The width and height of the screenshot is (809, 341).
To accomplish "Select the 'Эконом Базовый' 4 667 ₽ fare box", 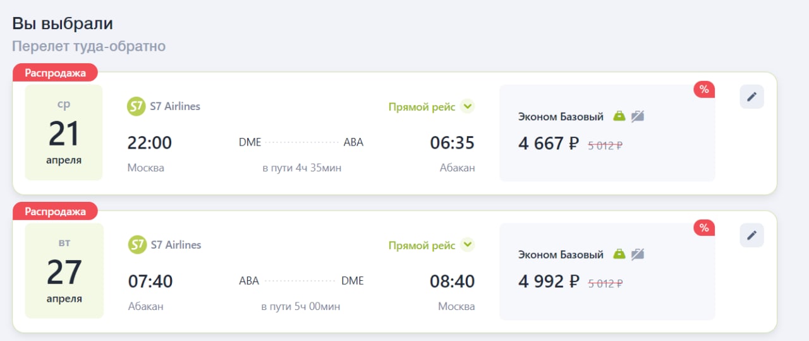I will pyautogui.click(x=607, y=133).
